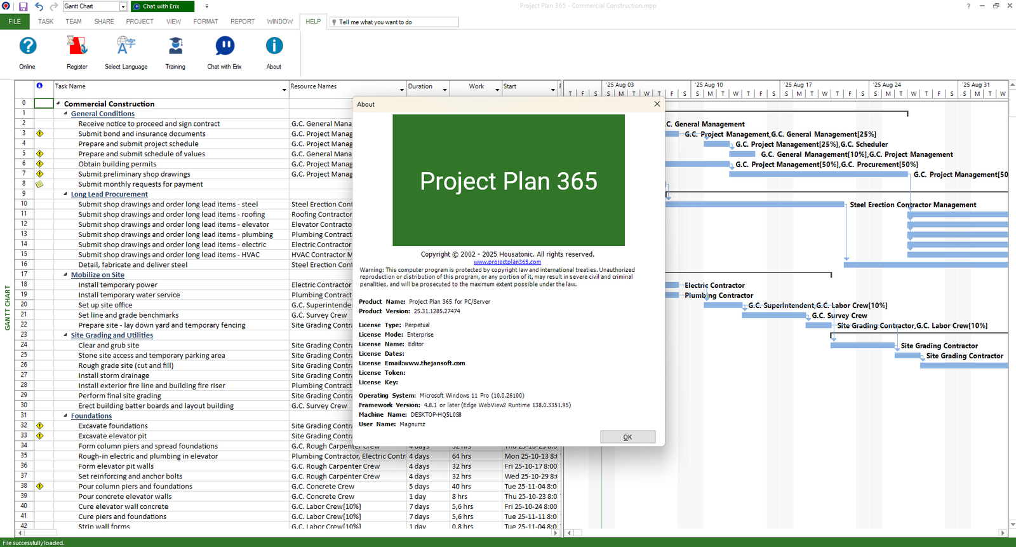Close the About dialog
The height and width of the screenshot is (547, 1016).
(x=657, y=104)
